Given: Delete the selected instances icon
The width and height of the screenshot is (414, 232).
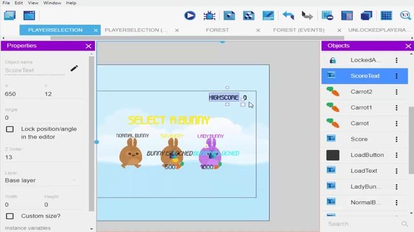Looking at the screenshot, I should coord(327,15).
